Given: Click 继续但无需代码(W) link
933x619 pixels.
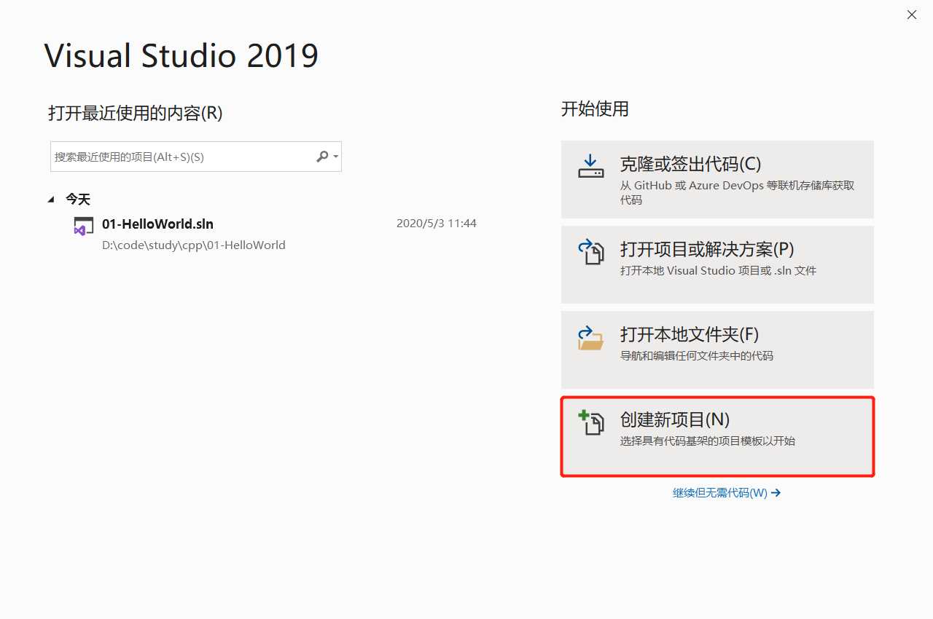Looking at the screenshot, I should click(x=727, y=493).
